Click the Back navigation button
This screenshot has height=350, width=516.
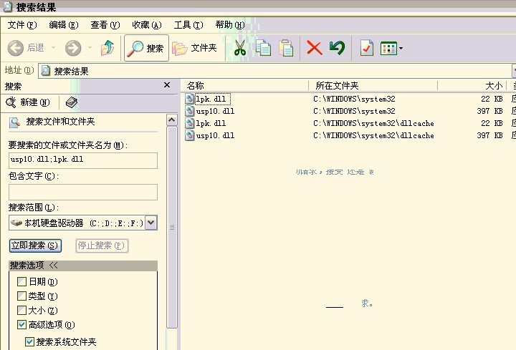point(26,48)
